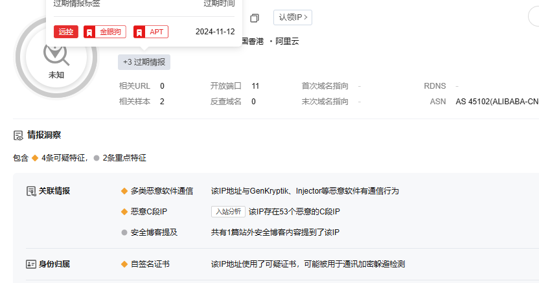Open the 相关样本 count 2
Image resolution: width=539 pixels, height=283 pixels.
[162, 102]
